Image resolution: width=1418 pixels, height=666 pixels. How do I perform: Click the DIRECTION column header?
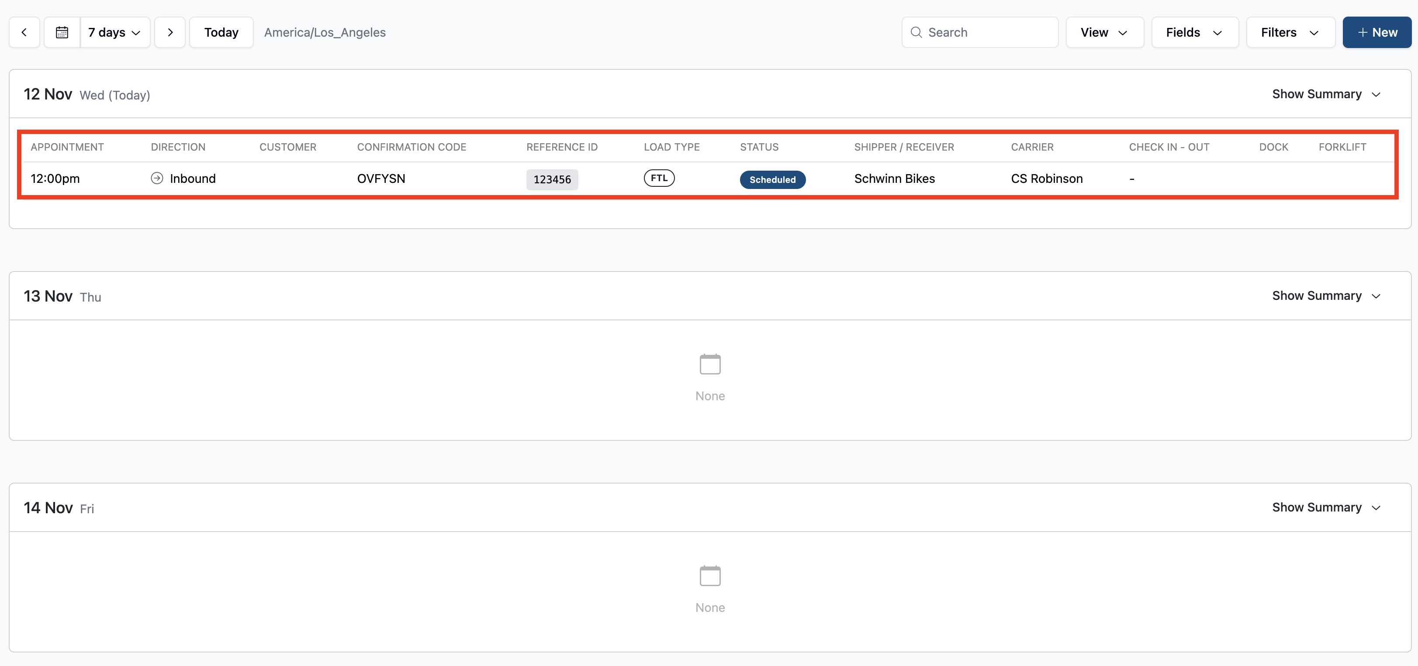[178, 148]
